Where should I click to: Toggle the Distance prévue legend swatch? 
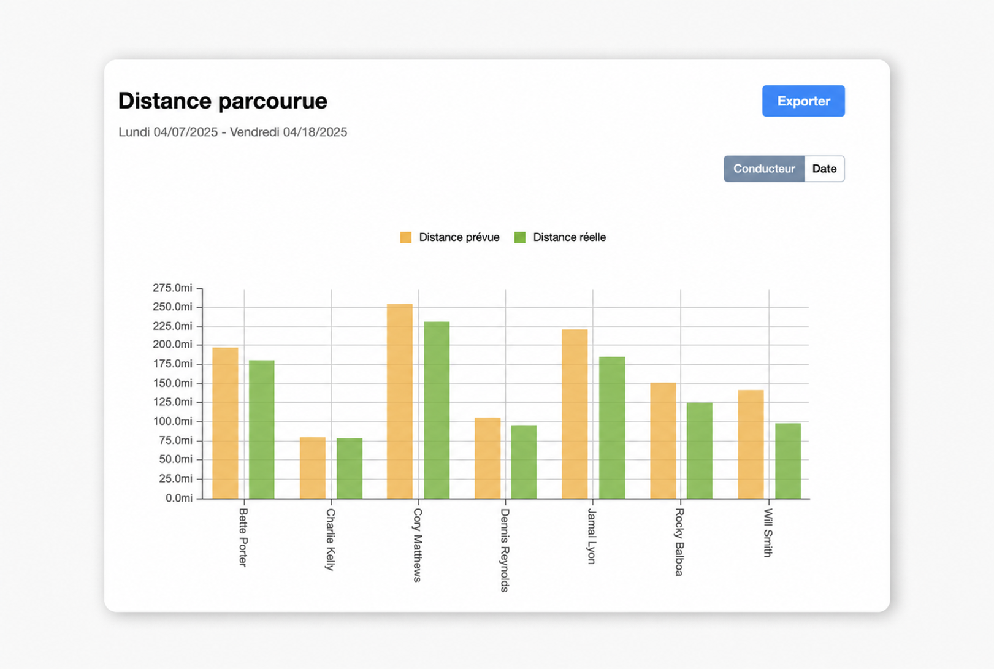(406, 237)
